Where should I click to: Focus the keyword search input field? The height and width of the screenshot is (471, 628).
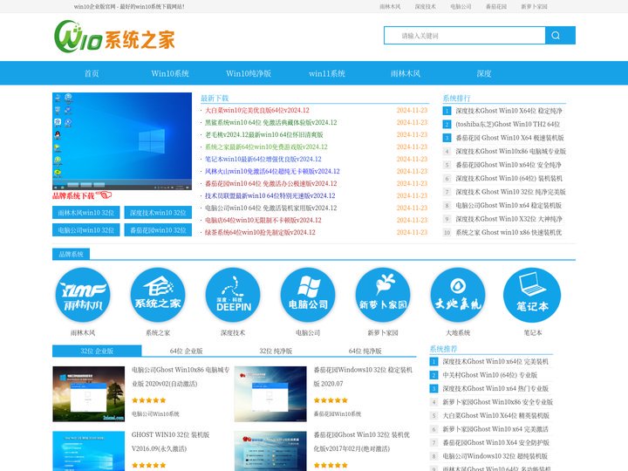point(465,35)
